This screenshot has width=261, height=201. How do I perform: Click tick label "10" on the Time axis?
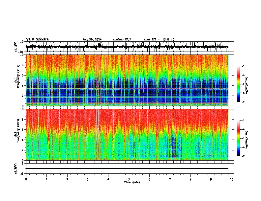[x=232, y=179]
